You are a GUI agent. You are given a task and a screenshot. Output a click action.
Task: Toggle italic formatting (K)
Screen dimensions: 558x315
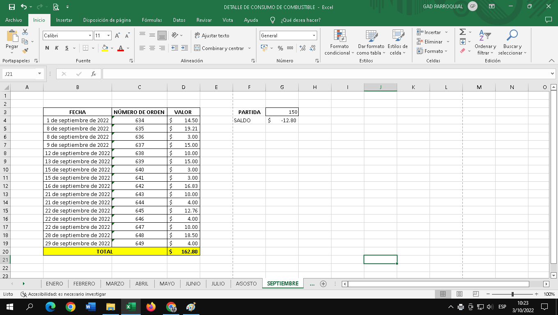[x=57, y=48]
